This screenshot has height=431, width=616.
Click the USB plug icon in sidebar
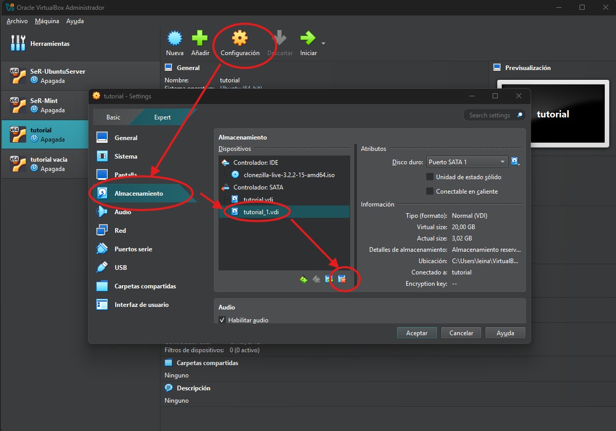pos(102,267)
